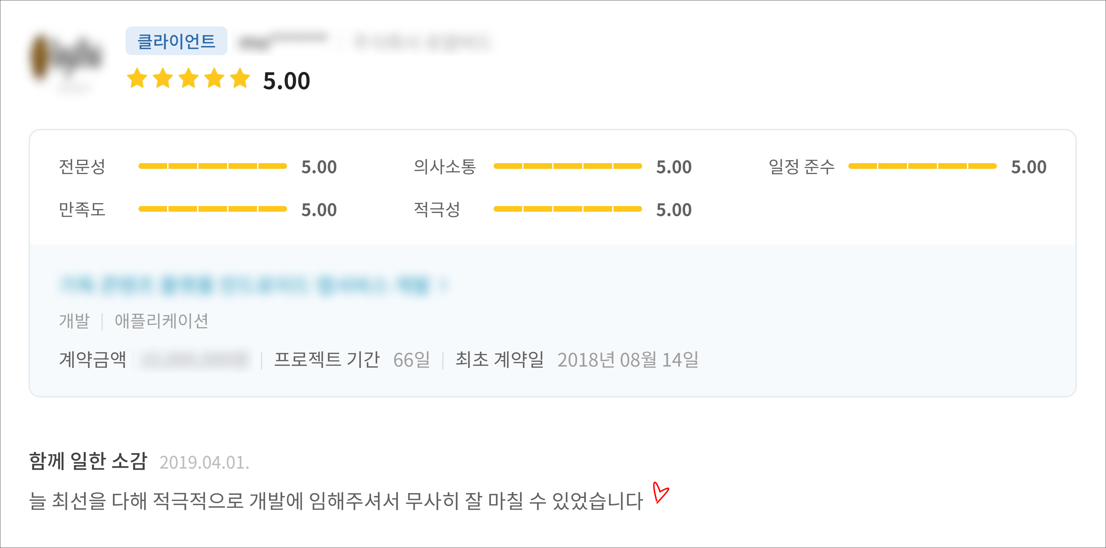Click the overall 5.00 score beside stars

click(286, 81)
